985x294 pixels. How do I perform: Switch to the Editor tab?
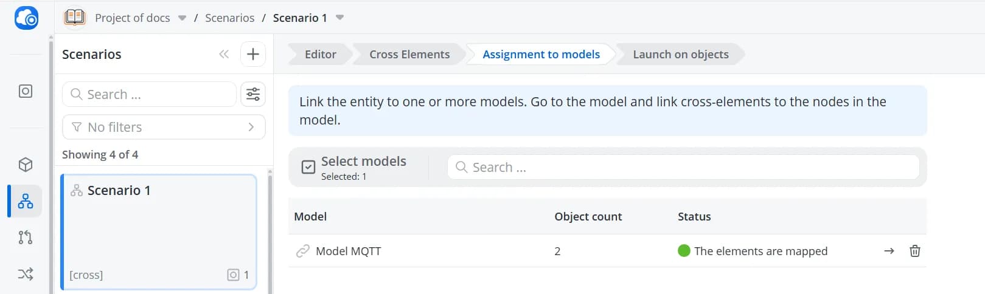[320, 54]
